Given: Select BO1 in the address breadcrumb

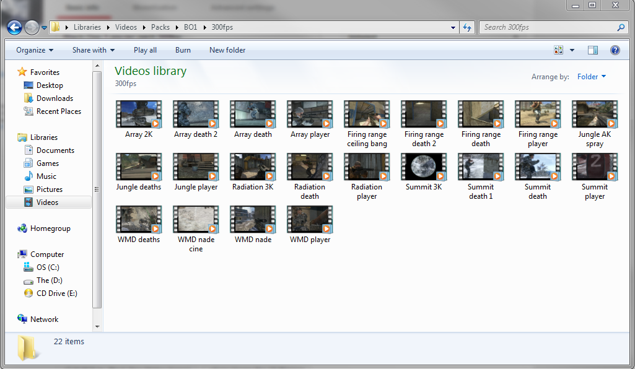Looking at the screenshot, I should click(x=190, y=27).
